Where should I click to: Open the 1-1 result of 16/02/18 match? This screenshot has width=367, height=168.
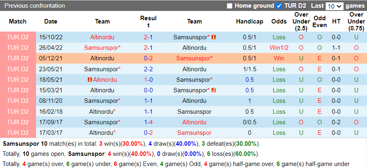148,112
